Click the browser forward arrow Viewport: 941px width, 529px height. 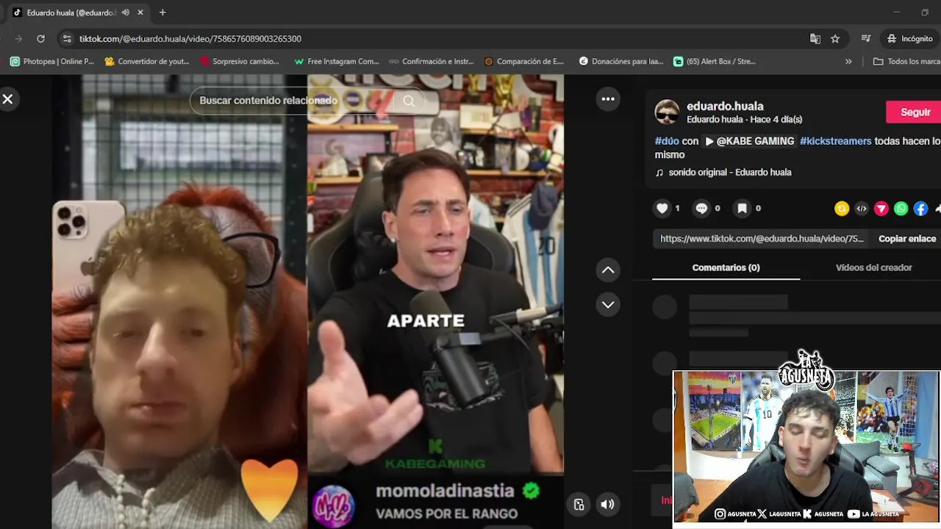(18, 39)
